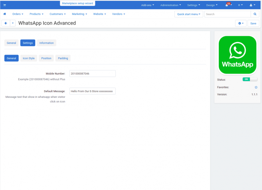The height and width of the screenshot is (190, 262).
Task: Switch to the top-level General tab
Action: (11, 43)
